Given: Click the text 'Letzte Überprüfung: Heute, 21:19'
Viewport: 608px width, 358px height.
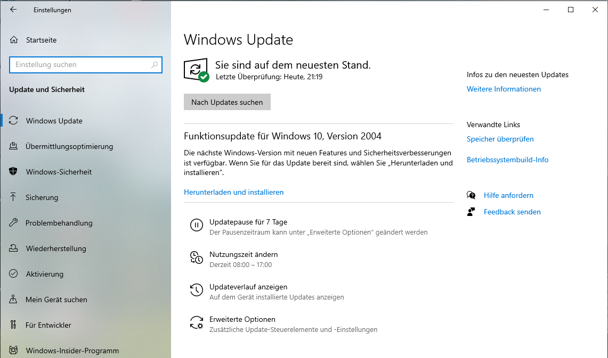Looking at the screenshot, I should (269, 77).
